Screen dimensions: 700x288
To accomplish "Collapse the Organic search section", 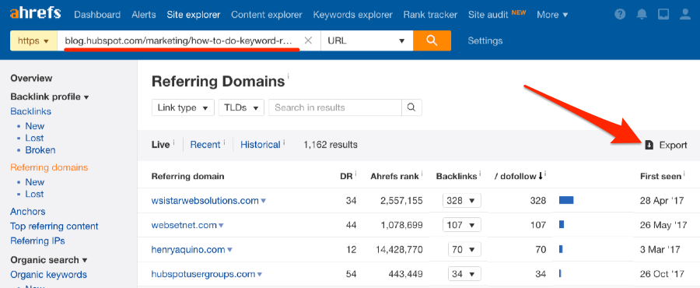I will 49,260.
